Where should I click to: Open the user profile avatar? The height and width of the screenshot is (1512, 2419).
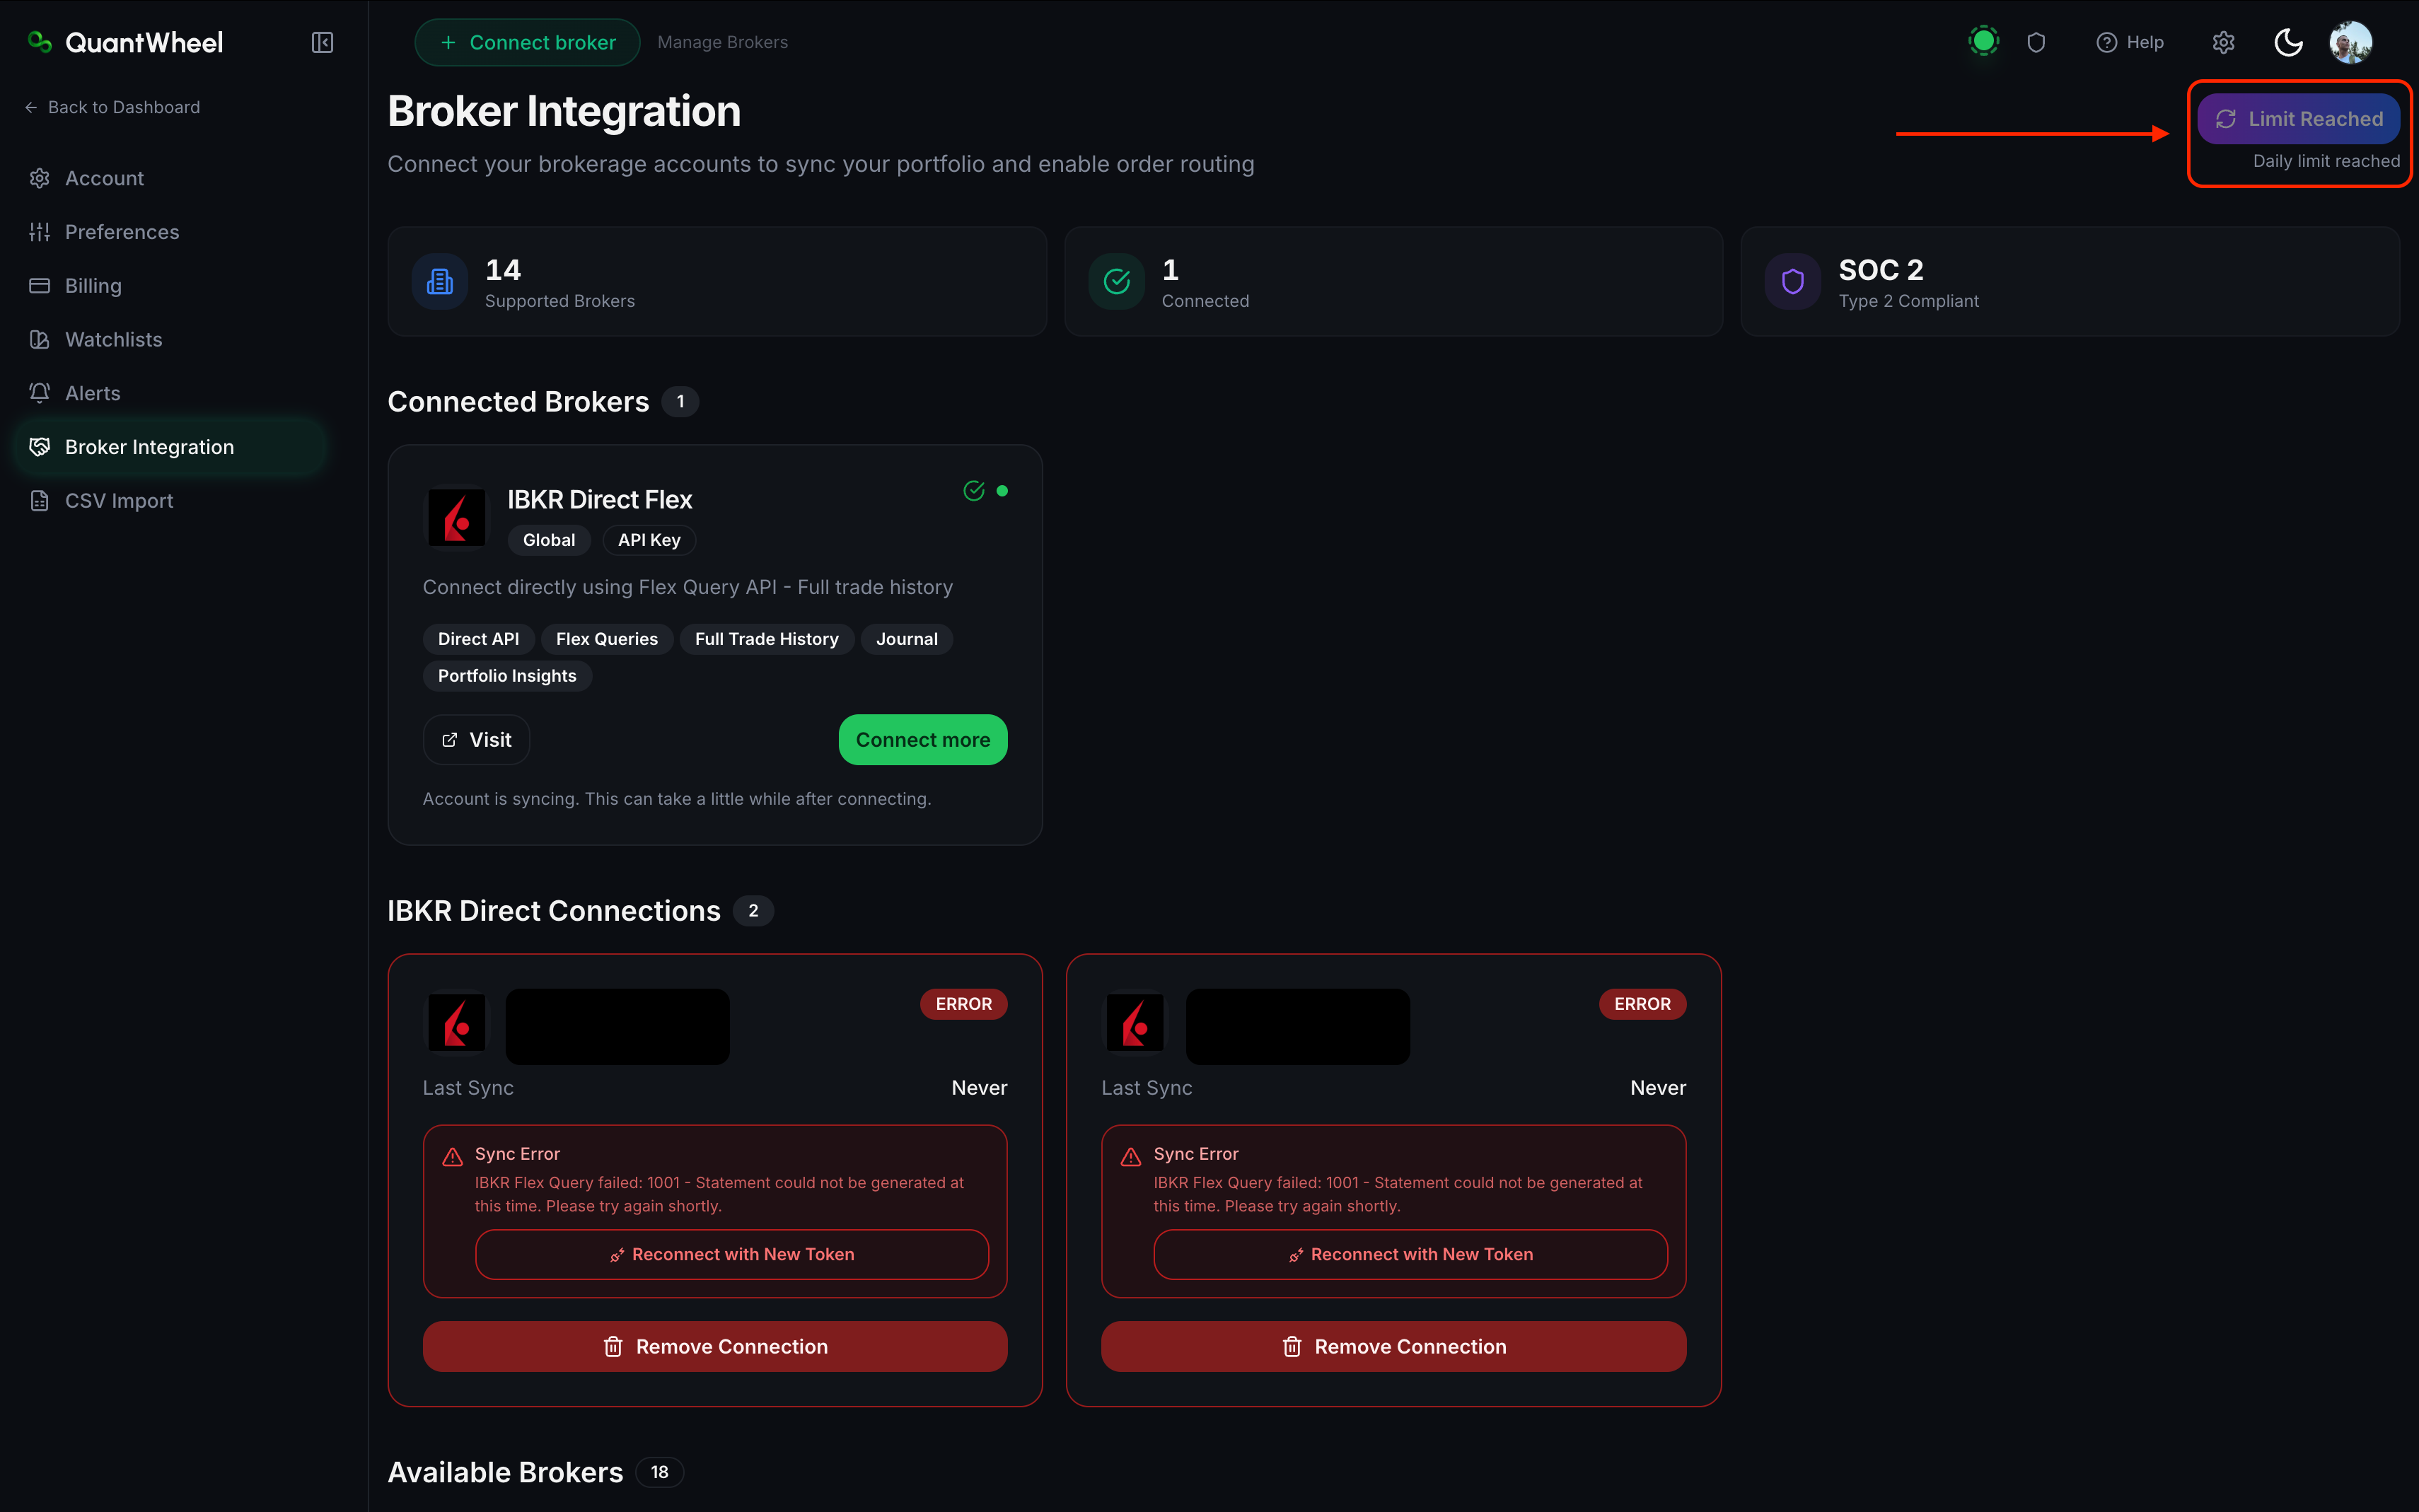point(2350,42)
